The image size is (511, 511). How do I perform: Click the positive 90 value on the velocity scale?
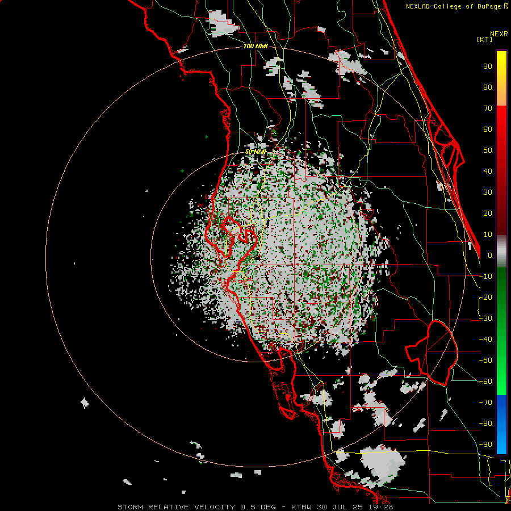pyautogui.click(x=488, y=66)
